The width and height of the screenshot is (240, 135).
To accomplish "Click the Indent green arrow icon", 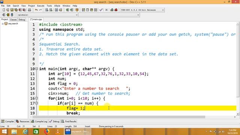I will pyautogui.click(x=67, y=10).
